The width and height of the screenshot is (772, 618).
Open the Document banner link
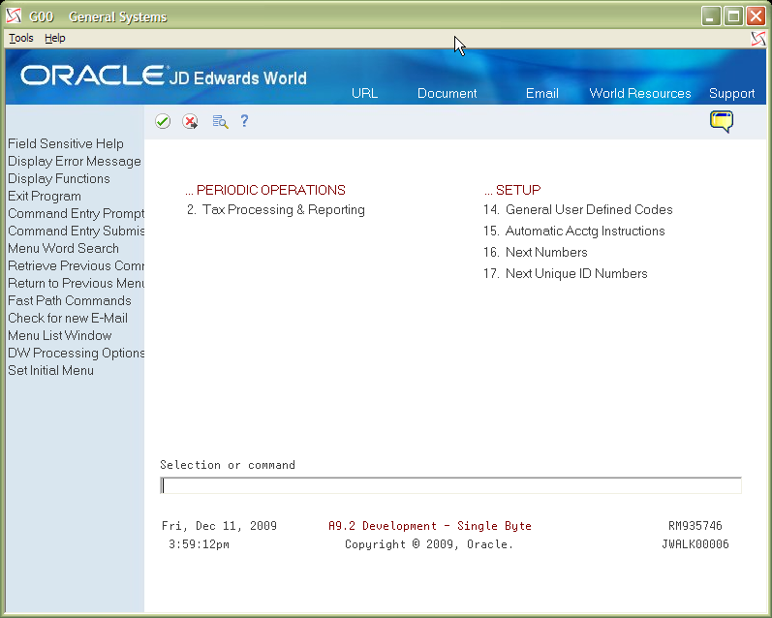click(448, 93)
